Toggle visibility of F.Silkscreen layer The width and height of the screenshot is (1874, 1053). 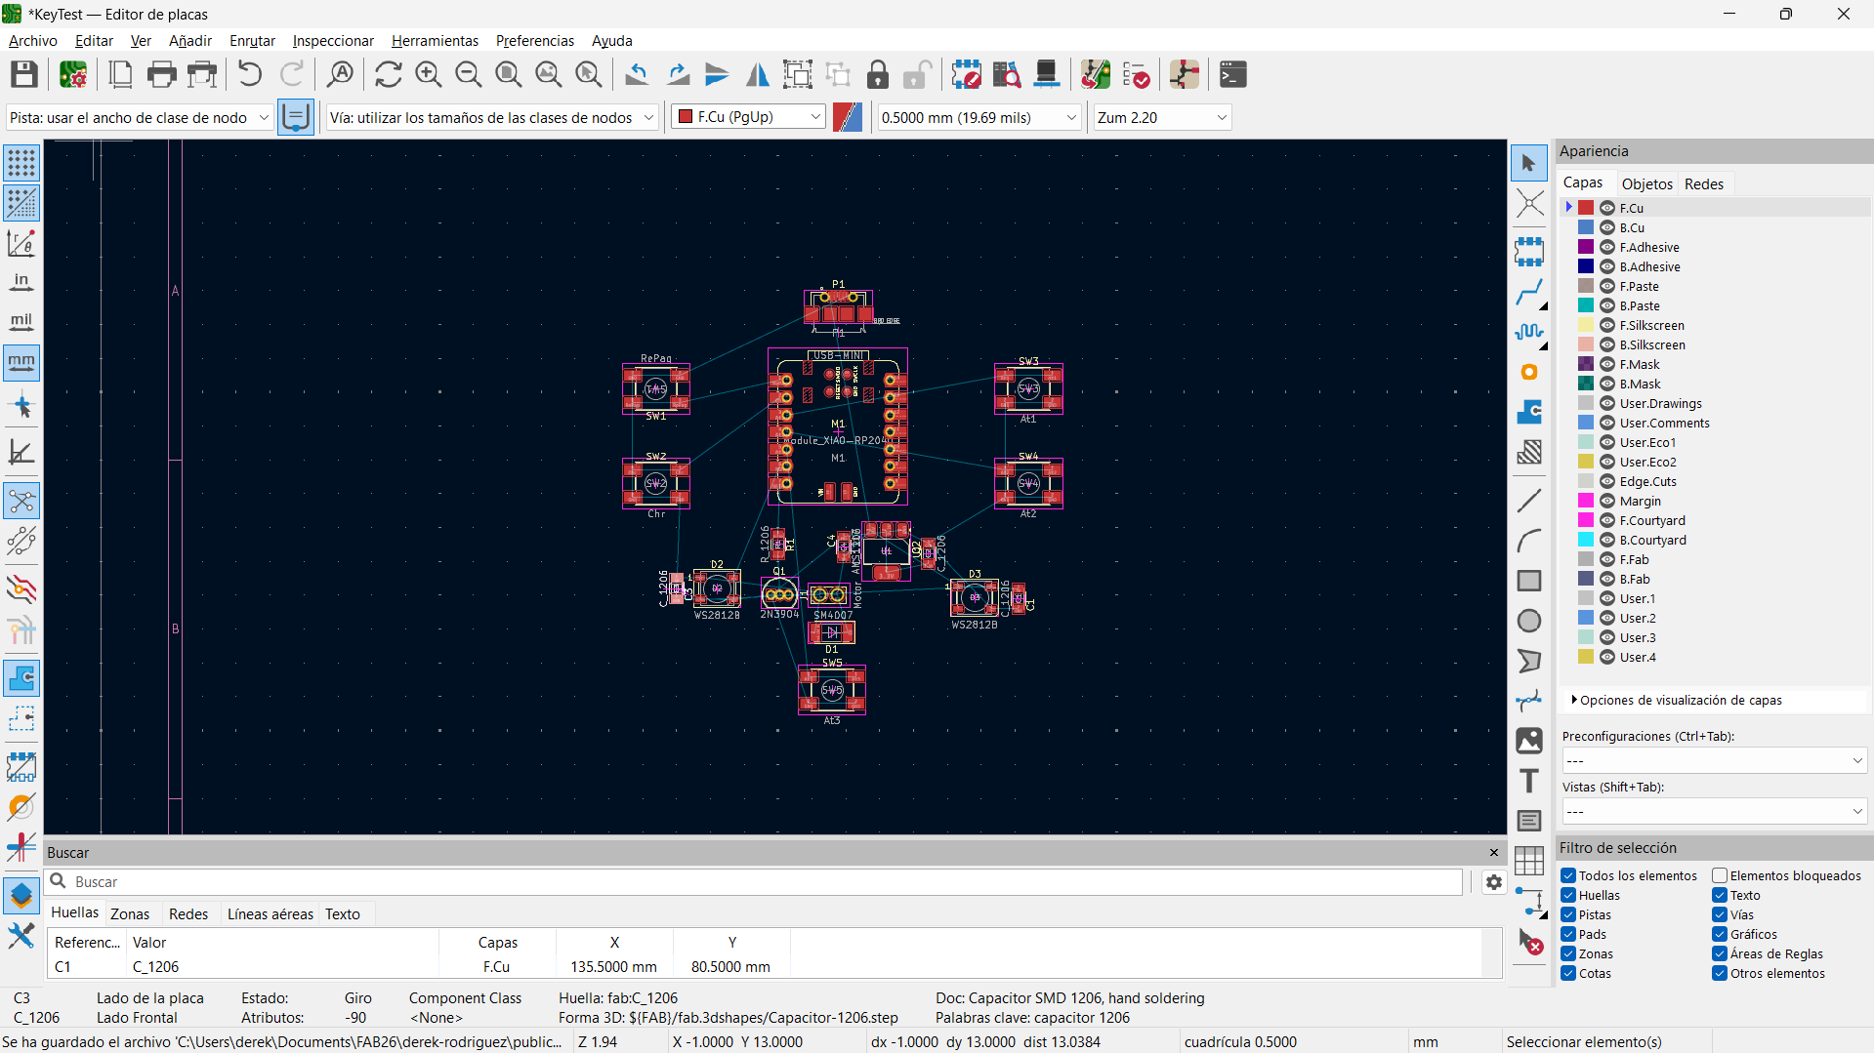click(x=1607, y=325)
